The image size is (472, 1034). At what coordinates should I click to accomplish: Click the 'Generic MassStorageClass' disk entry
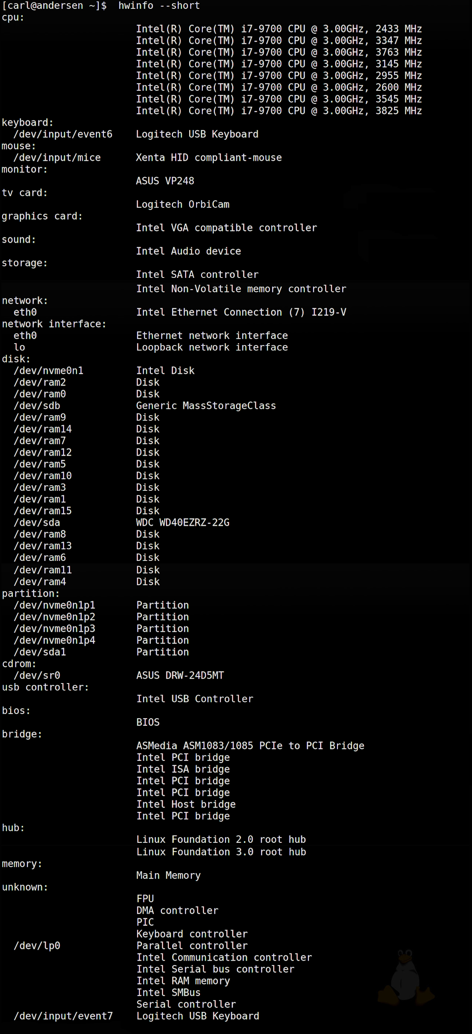[x=206, y=406]
